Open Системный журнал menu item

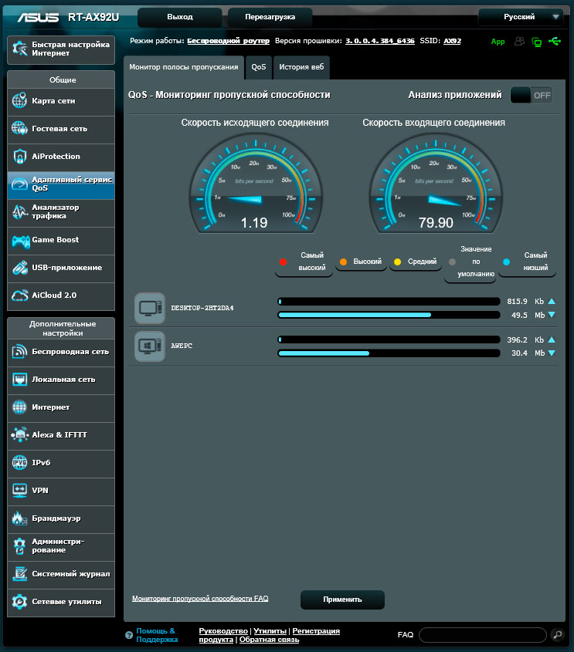tap(61, 574)
